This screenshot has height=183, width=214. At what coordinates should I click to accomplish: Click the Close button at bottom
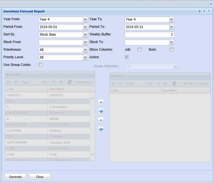(x=40, y=176)
